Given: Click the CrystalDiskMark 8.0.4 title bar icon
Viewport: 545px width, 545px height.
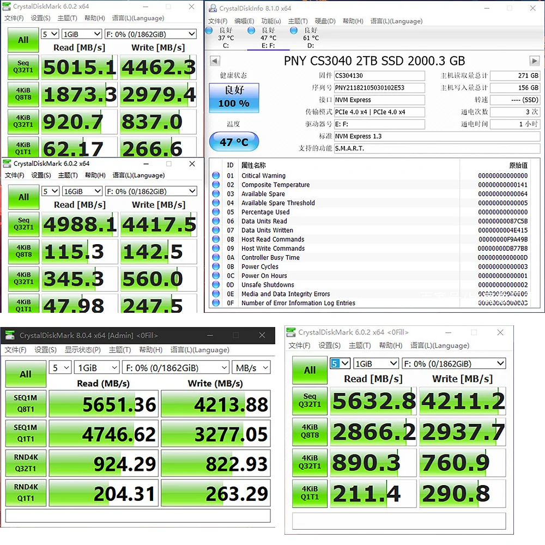Looking at the screenshot, I should [x=10, y=335].
